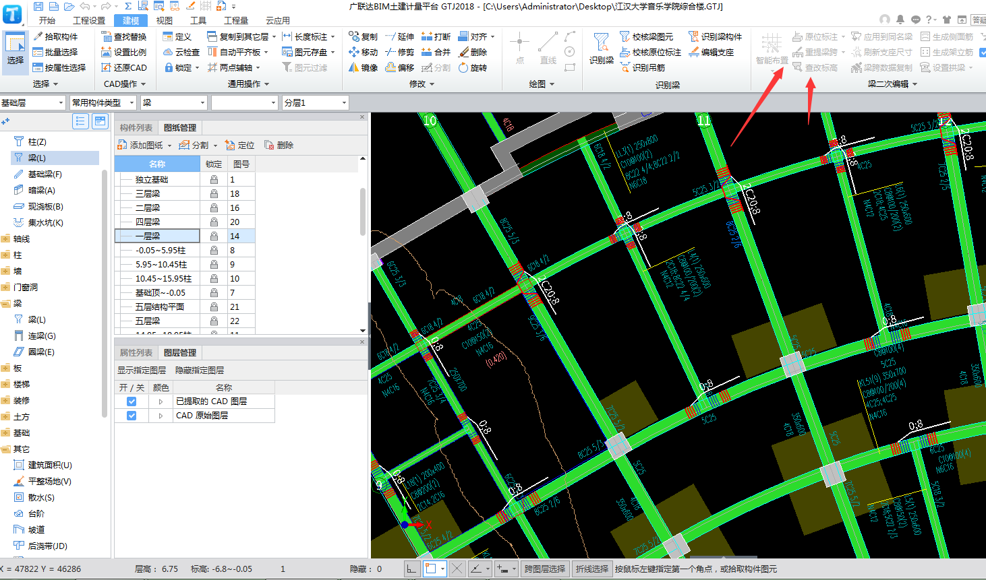Toggle the CAD 原始图层 checkbox

132,416
